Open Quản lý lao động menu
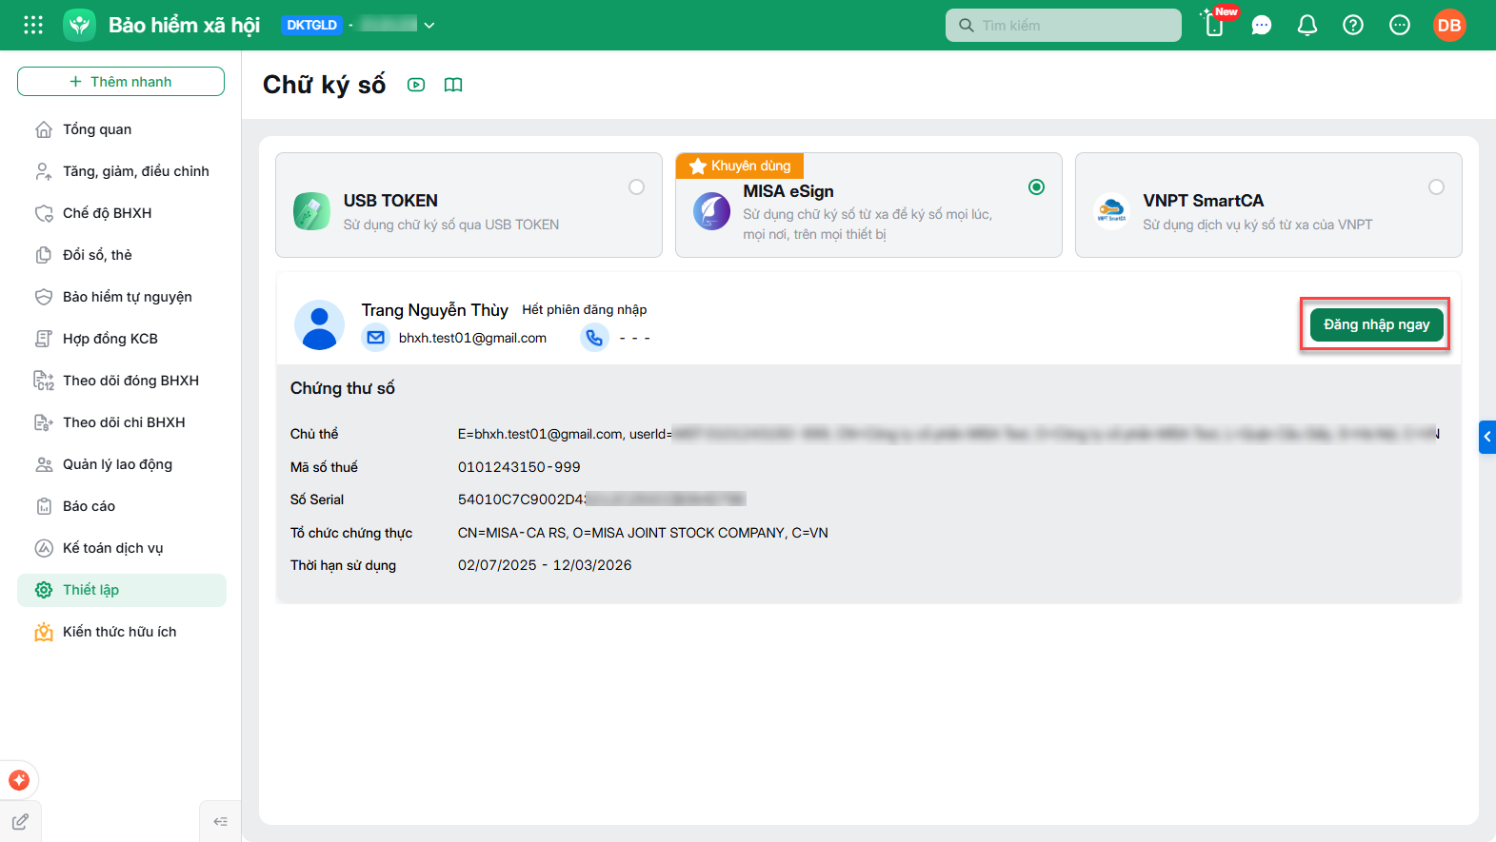 coord(122,464)
